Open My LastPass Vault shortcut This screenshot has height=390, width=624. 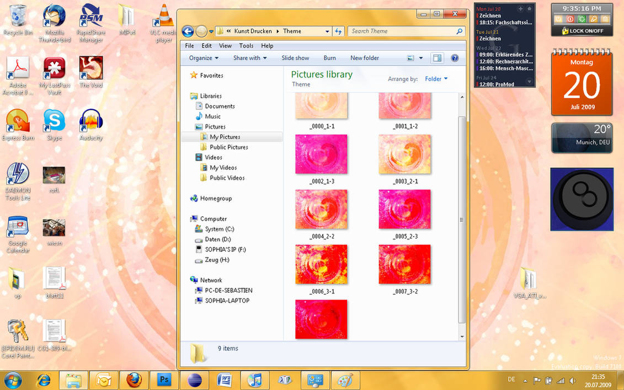55,76
